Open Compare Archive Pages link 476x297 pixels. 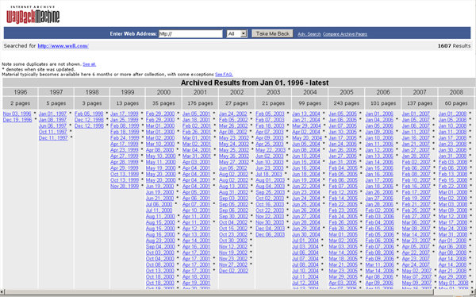coord(345,34)
